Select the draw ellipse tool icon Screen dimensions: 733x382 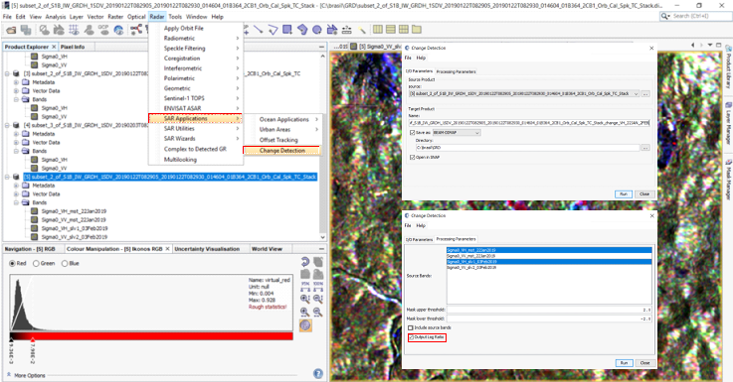[x=317, y=30]
